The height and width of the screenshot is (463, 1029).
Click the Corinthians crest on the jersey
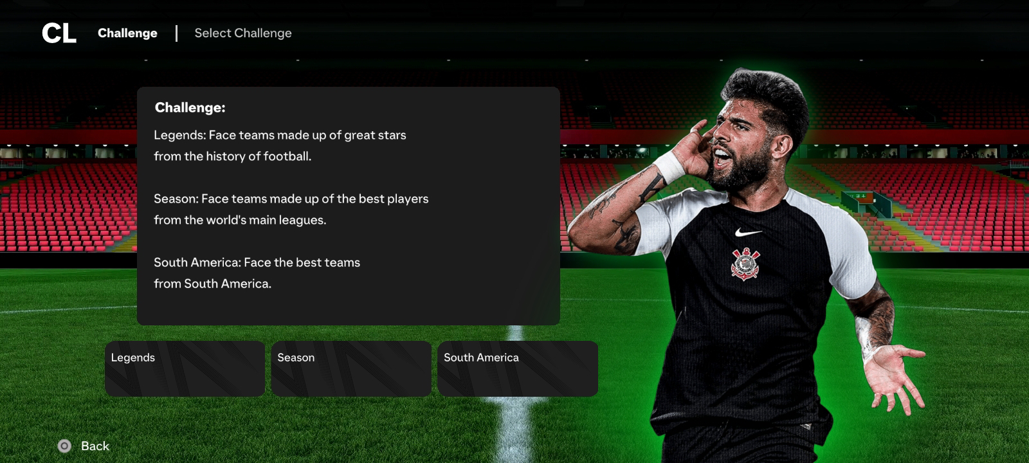pyautogui.click(x=745, y=264)
